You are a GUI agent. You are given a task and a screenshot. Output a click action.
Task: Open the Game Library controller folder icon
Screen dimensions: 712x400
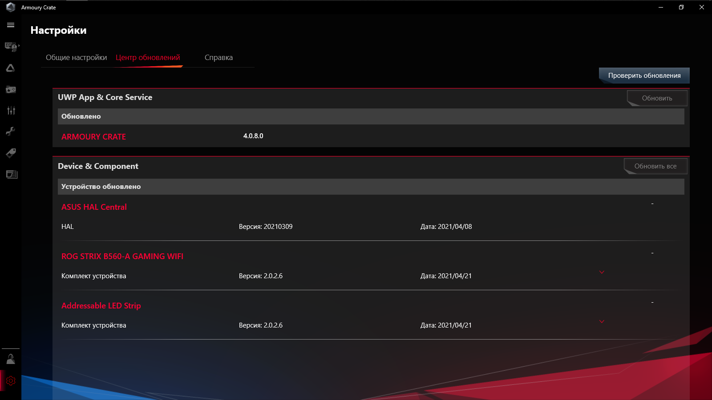pos(11,89)
